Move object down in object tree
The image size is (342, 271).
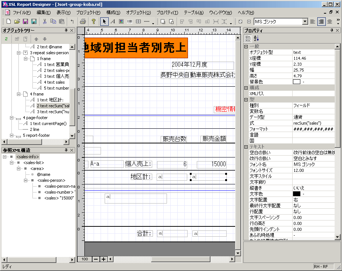[x=45, y=39]
